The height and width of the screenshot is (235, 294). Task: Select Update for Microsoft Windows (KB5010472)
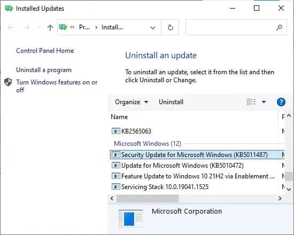click(x=182, y=165)
